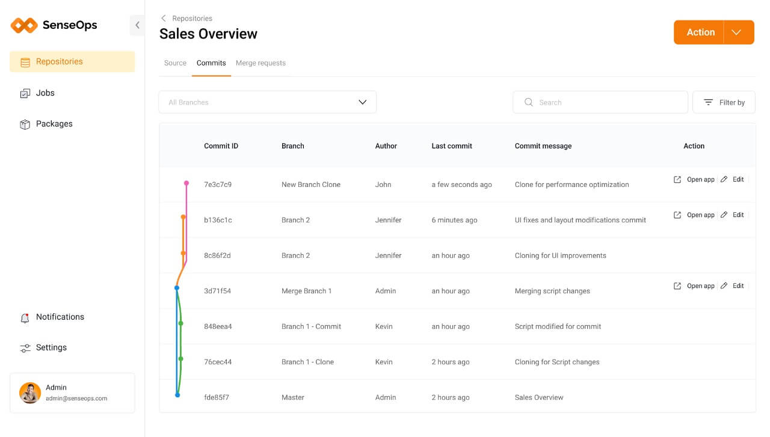Open the Merge requests tab
Image resolution: width=770 pixels, height=437 pixels.
point(260,63)
